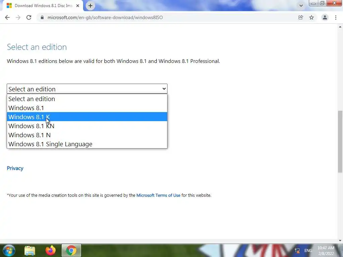Click the 'Select an edition' heading
Viewport: 343px width, 257px height.
[x=37, y=47]
